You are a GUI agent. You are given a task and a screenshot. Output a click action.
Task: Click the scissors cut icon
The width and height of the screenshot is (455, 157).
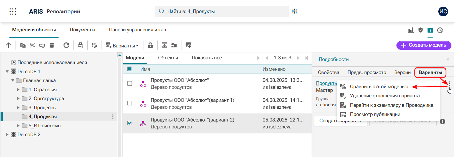tap(32, 45)
